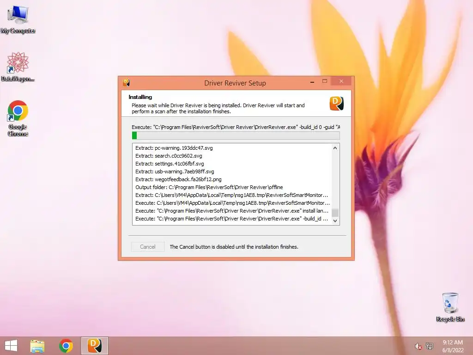Click the disabled Cancel button
Screen dimensions: 473x355
point(148,247)
